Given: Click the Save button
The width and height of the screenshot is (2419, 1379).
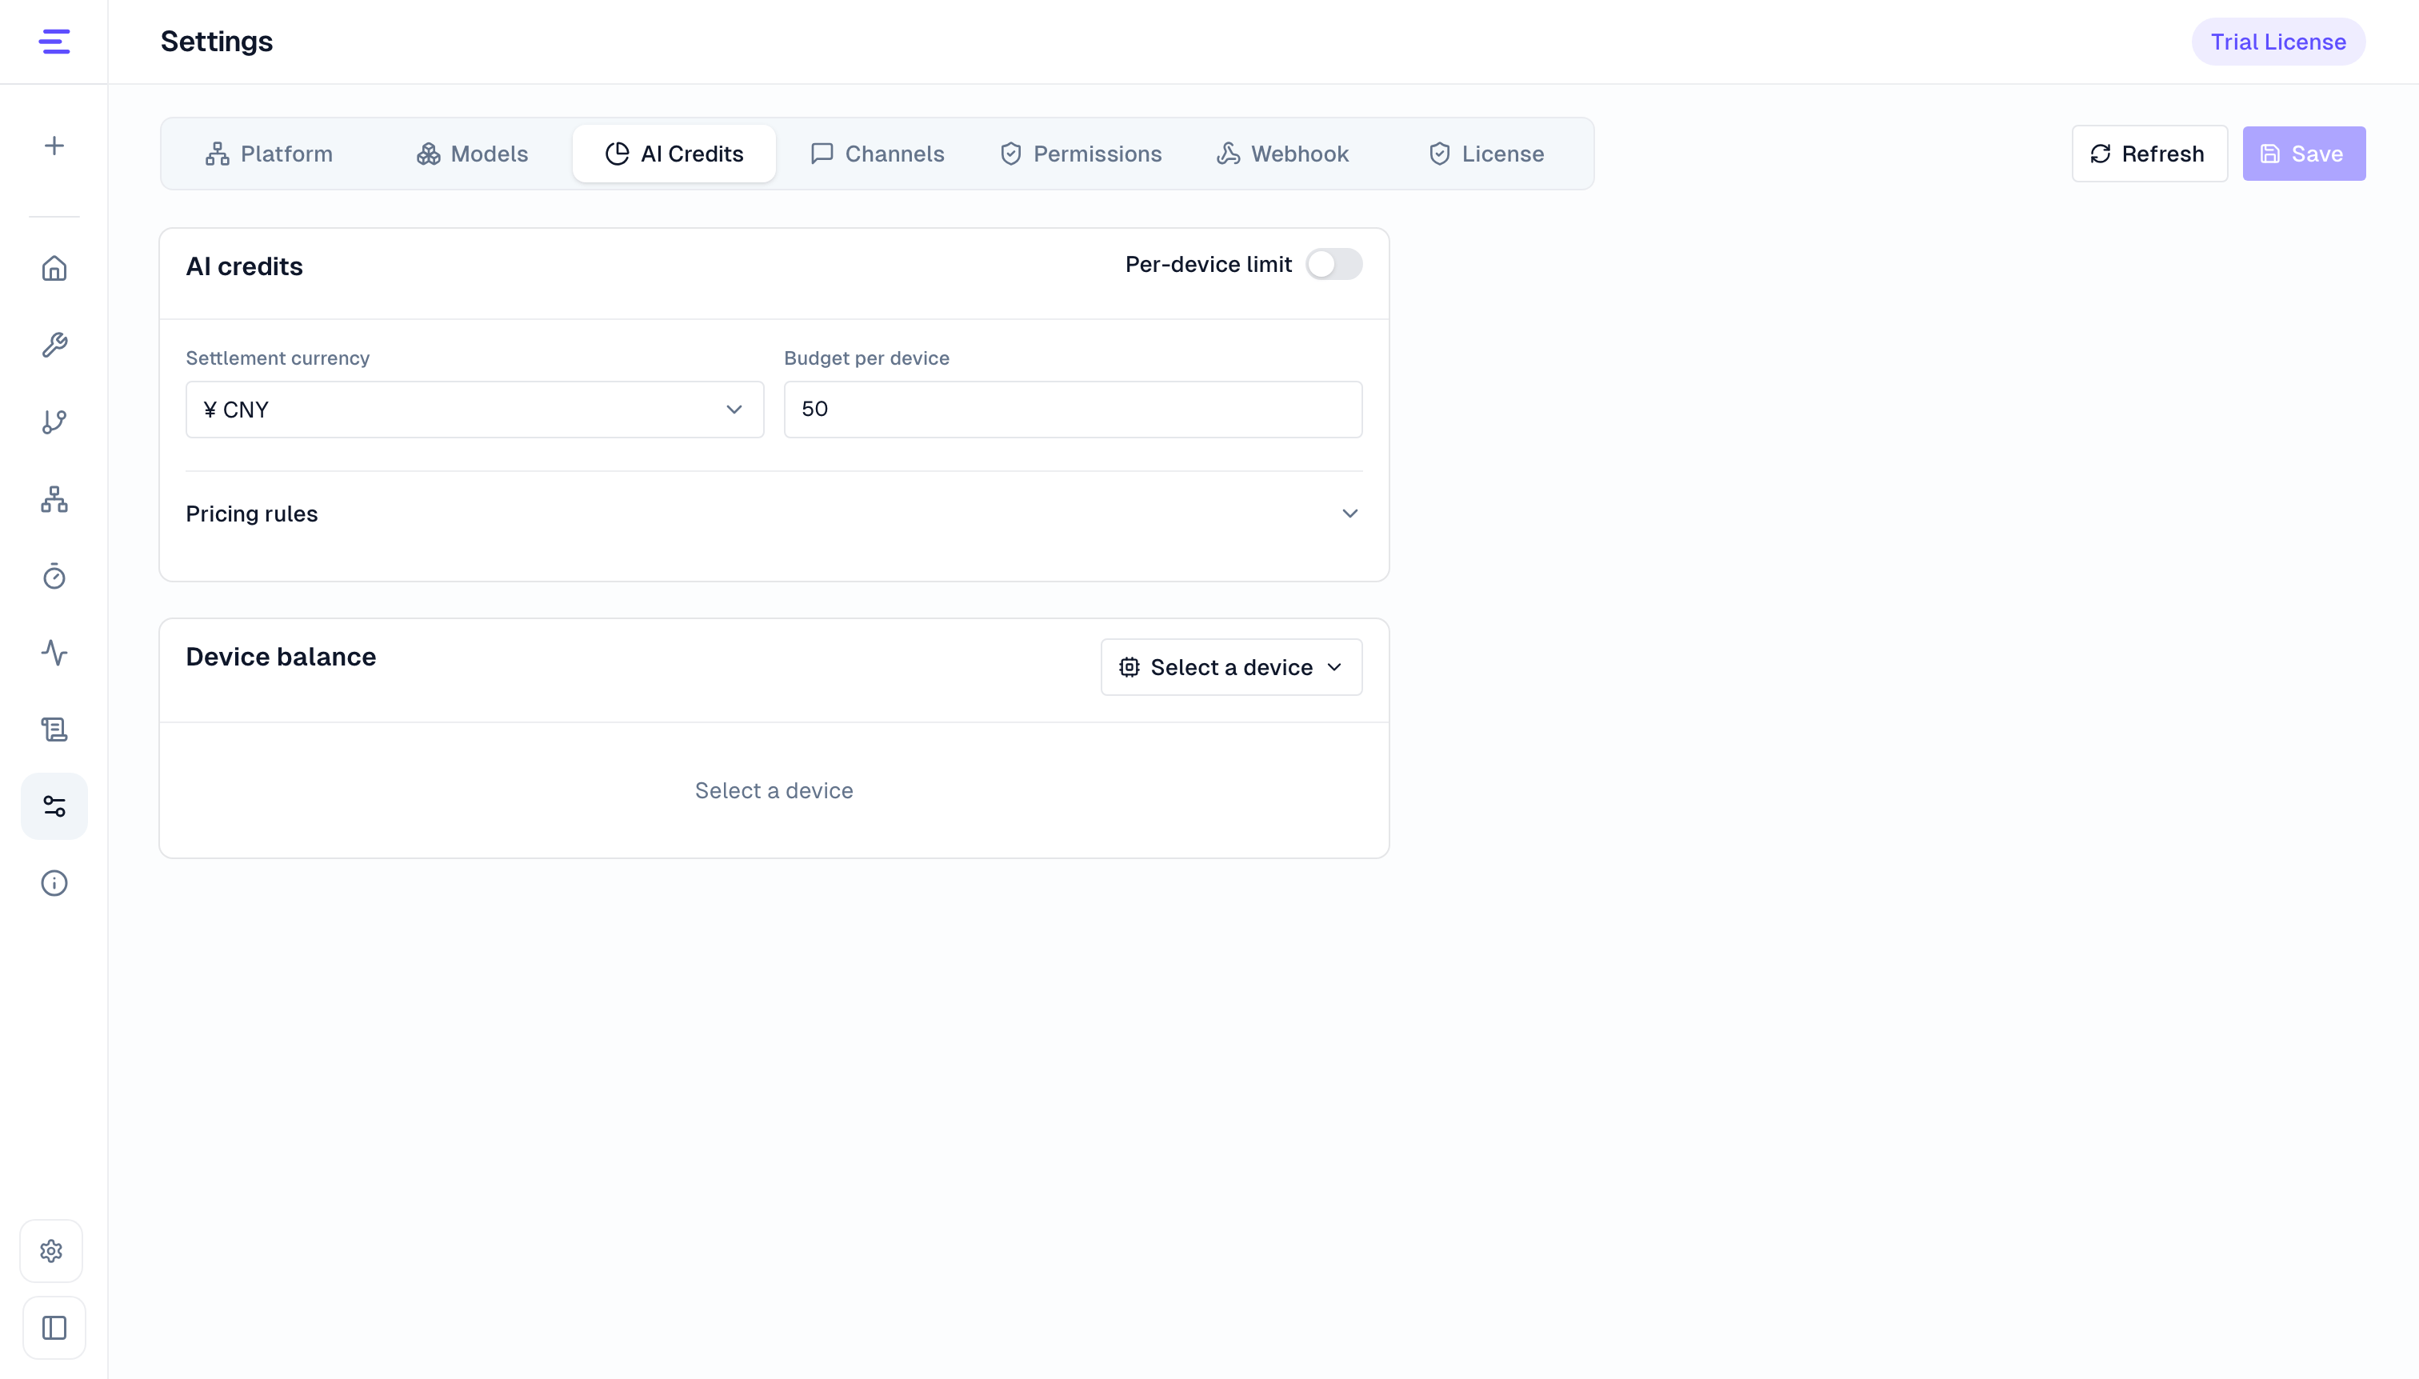Looking at the screenshot, I should [x=2304, y=154].
